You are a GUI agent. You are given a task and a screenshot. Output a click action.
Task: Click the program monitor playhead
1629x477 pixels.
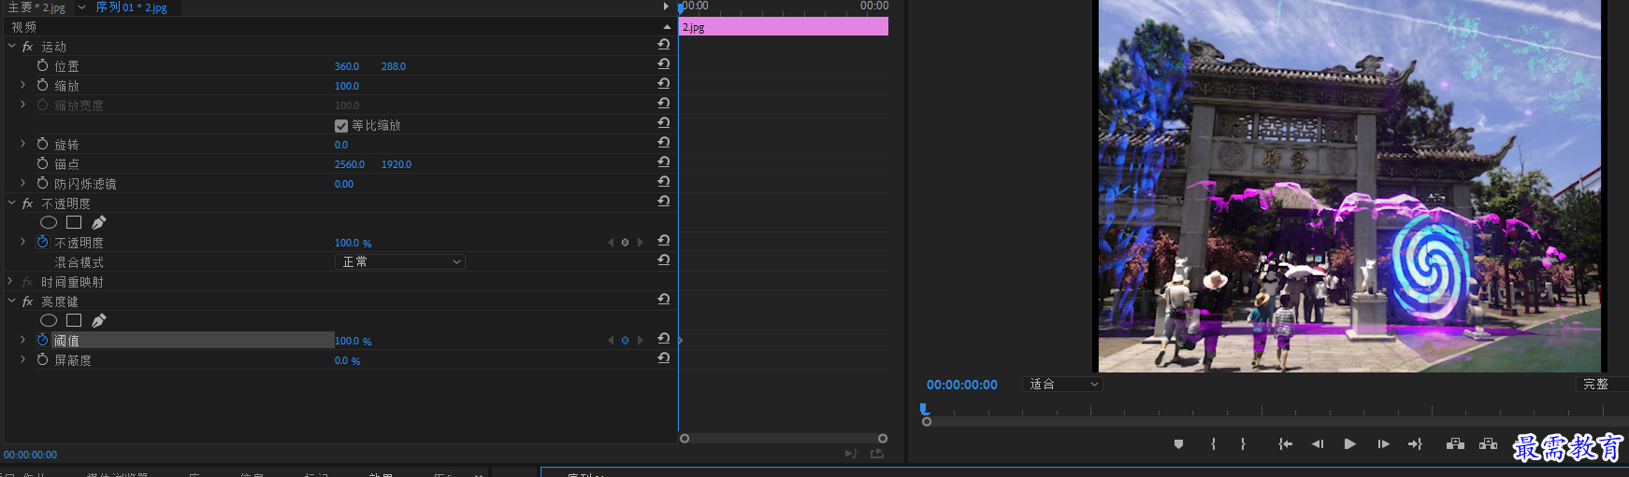pyautogui.click(x=925, y=409)
